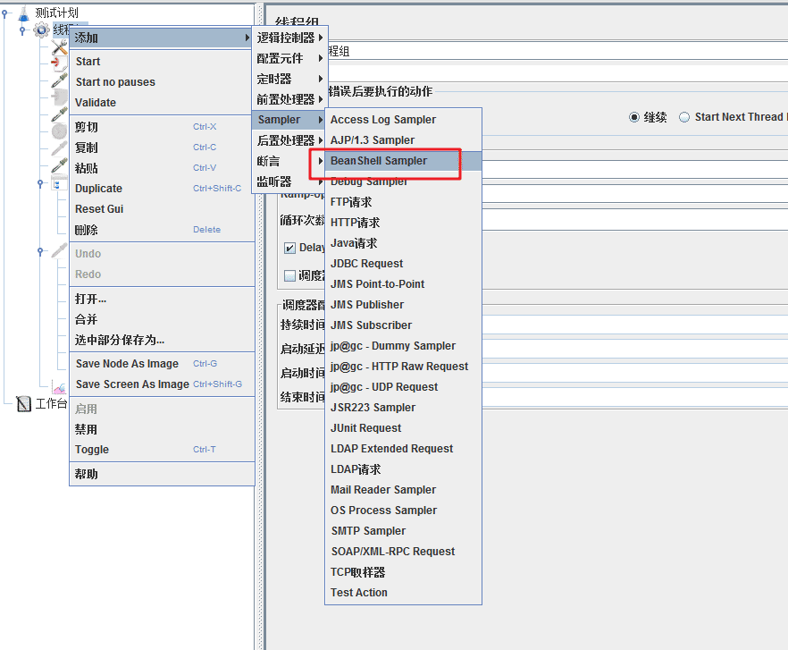Click 删除 to delete the node
This screenshot has width=788, height=650.
(88, 229)
